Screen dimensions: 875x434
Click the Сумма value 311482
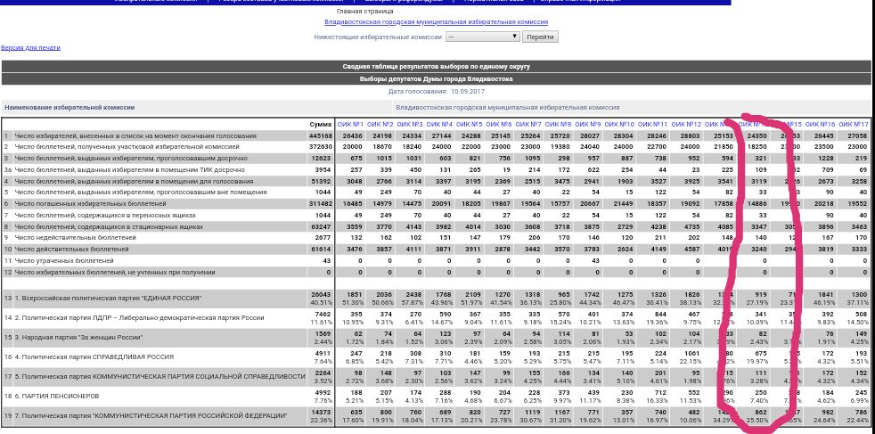pyautogui.click(x=320, y=204)
